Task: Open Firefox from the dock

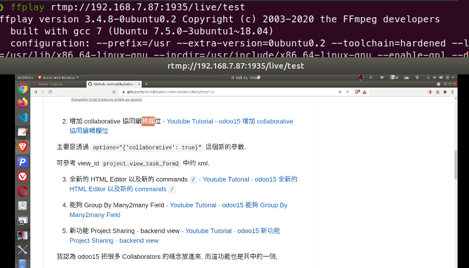Action: point(22,103)
